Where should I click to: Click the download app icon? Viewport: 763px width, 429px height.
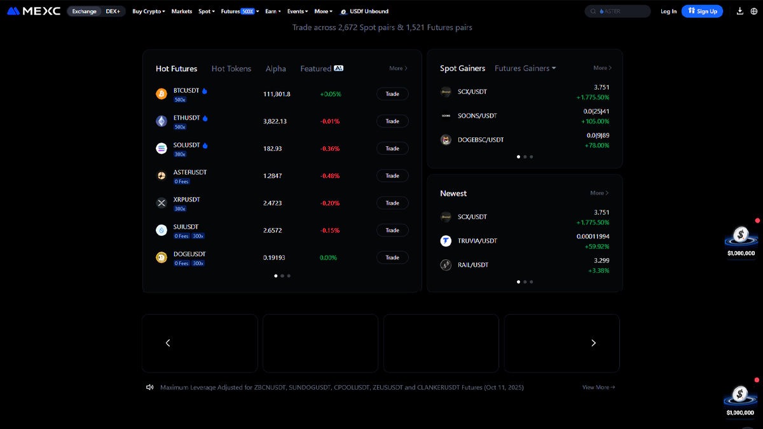coord(739,11)
